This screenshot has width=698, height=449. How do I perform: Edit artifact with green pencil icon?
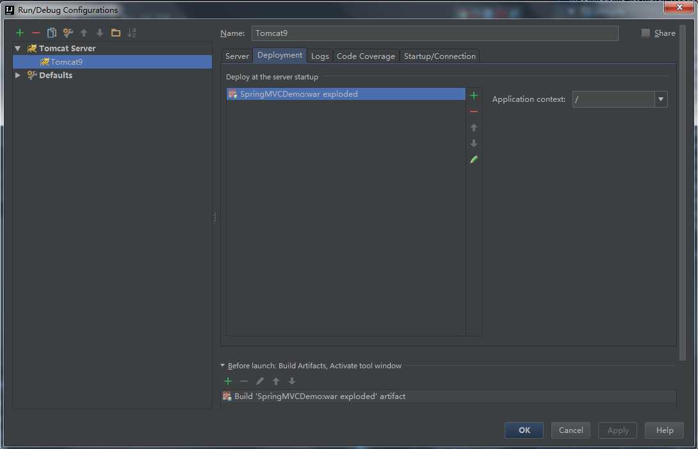pyautogui.click(x=474, y=159)
